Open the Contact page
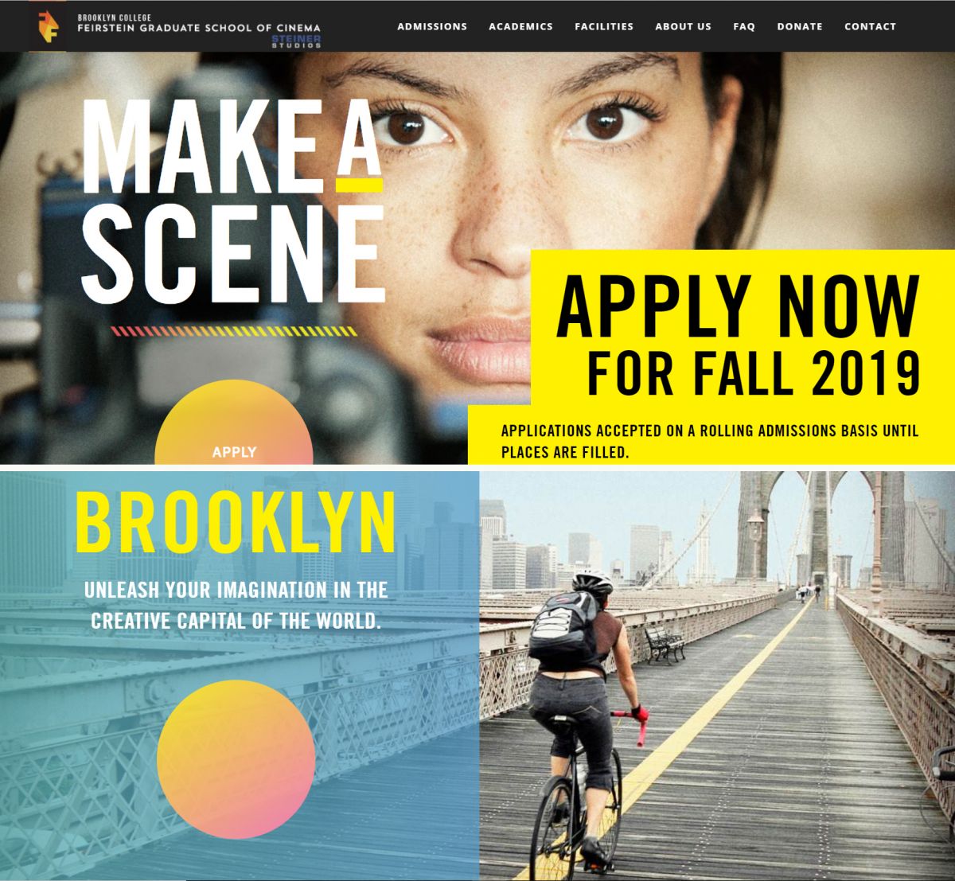This screenshot has height=881, width=955. coord(870,26)
